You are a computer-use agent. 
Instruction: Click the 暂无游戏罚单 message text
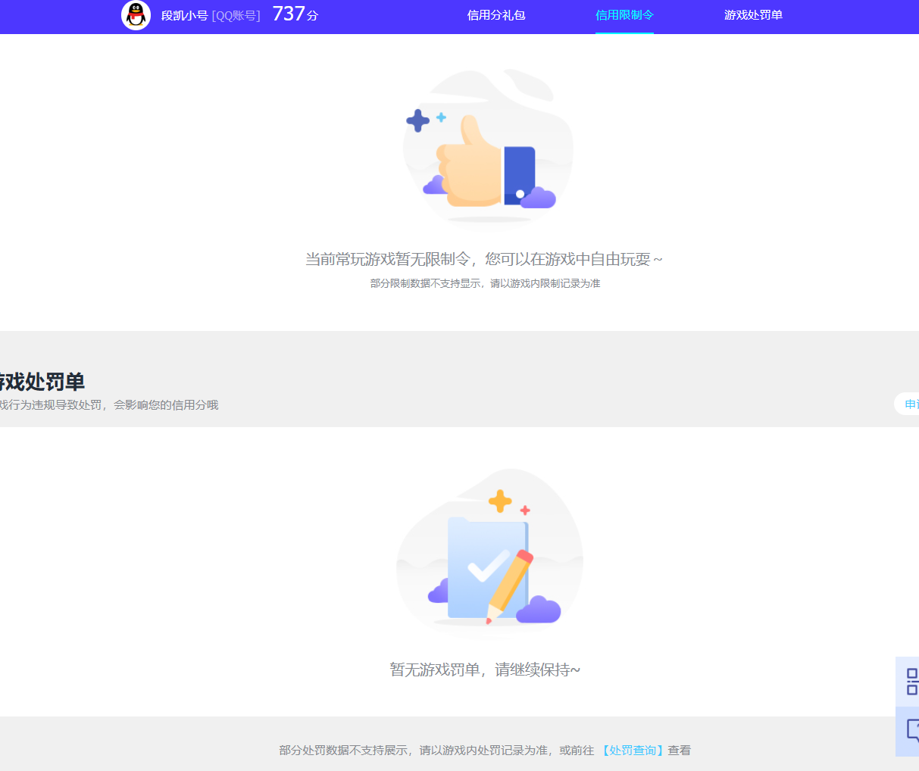pos(485,670)
